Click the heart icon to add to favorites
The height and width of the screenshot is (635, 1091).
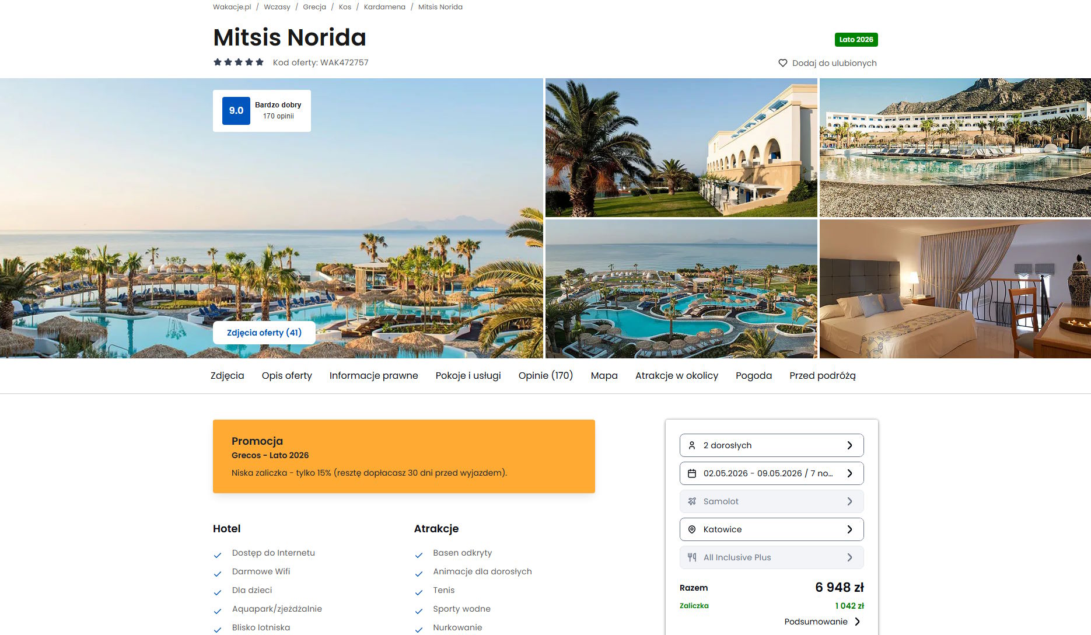[x=783, y=63]
